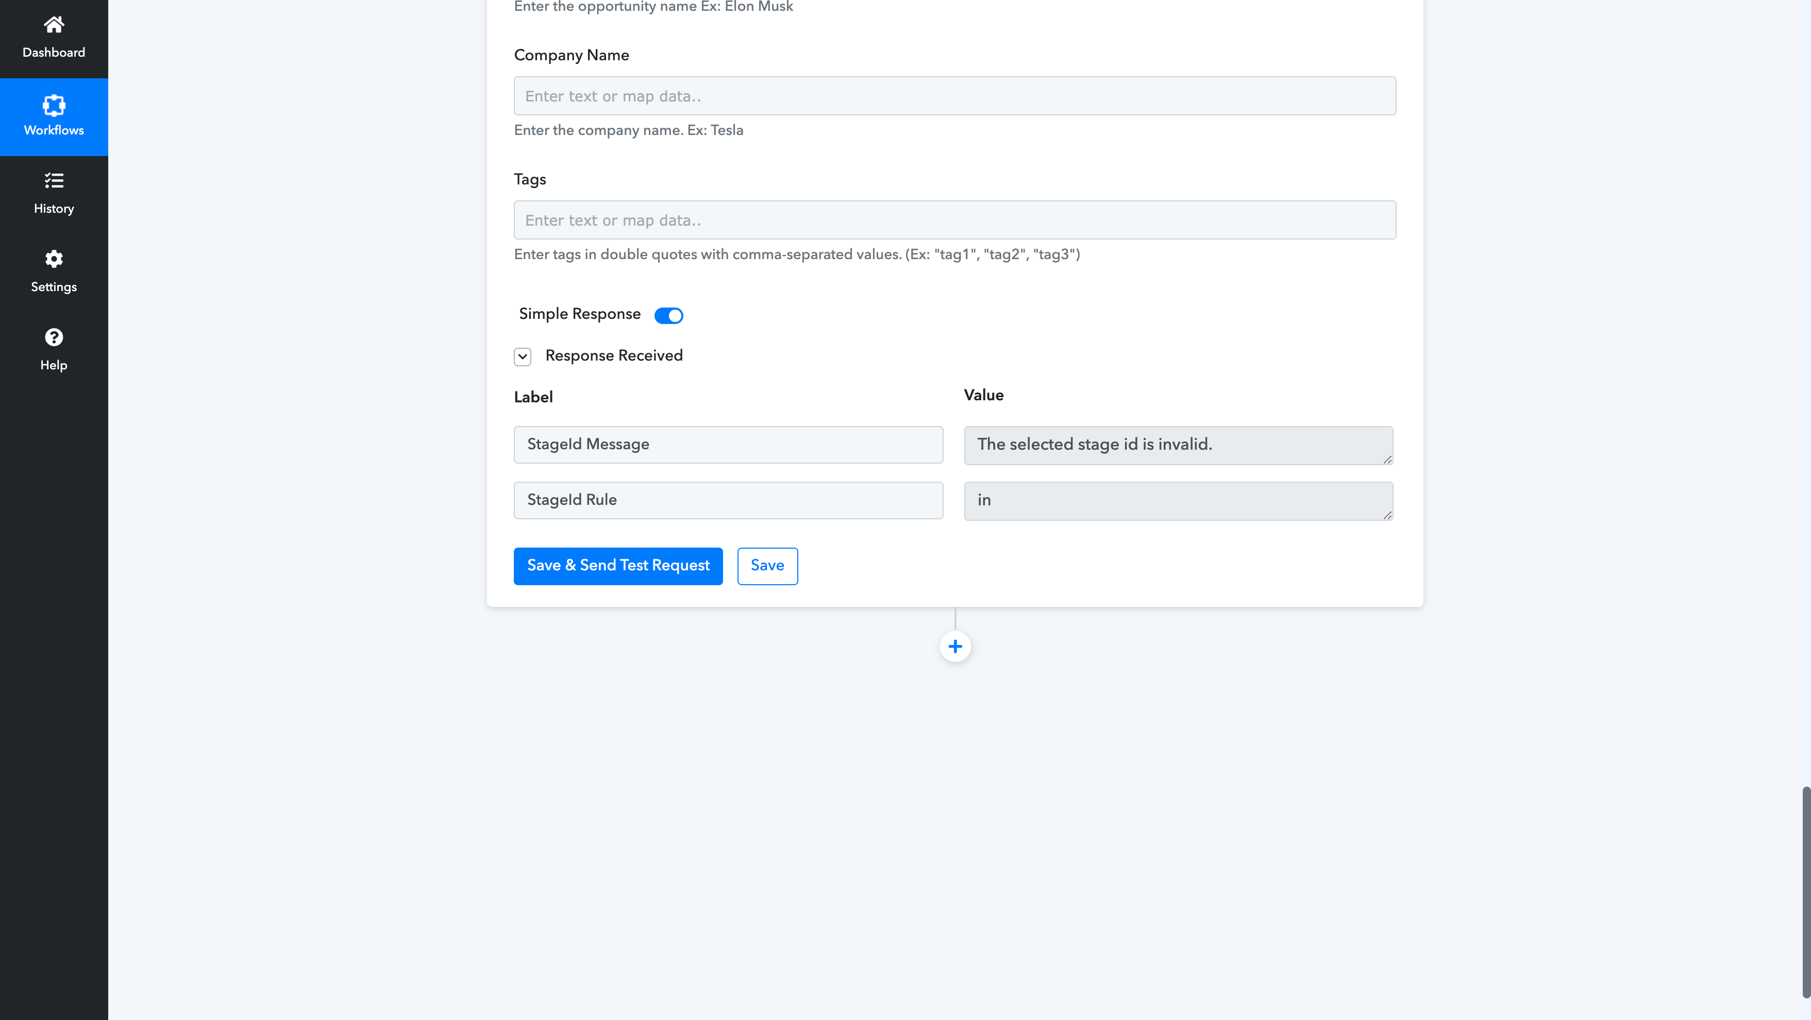Add a new step with plus icon

[x=954, y=646]
